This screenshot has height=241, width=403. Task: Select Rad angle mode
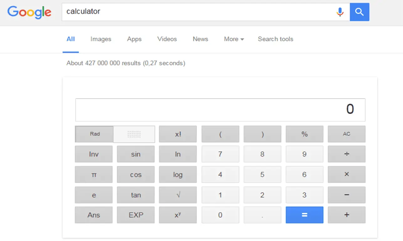tap(95, 134)
